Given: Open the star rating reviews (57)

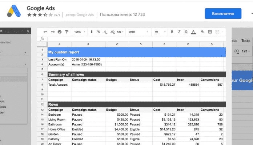Looking at the screenshot, I should 43,15.
